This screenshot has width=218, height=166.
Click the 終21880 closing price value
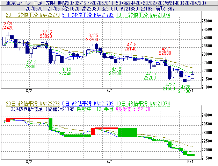[129, 9]
